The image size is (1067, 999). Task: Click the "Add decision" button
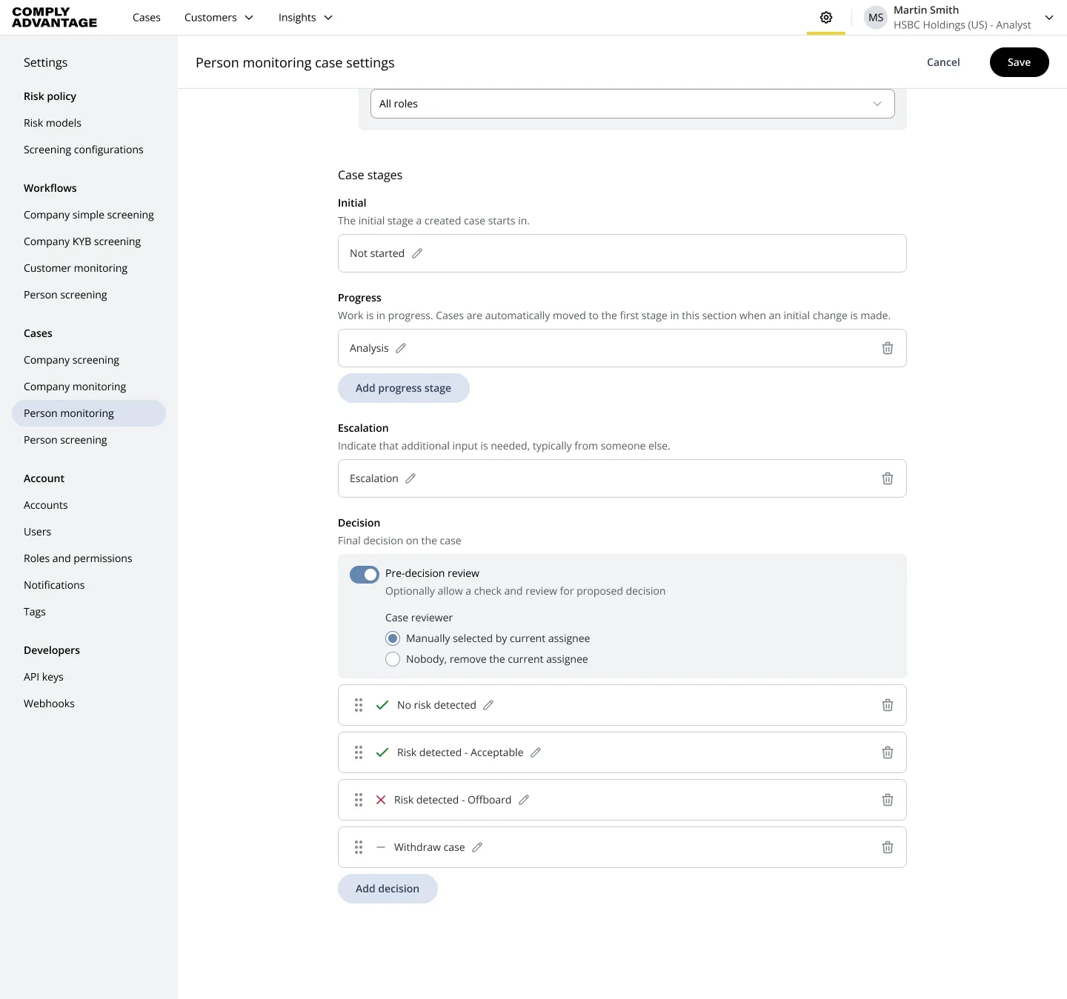[x=388, y=889]
